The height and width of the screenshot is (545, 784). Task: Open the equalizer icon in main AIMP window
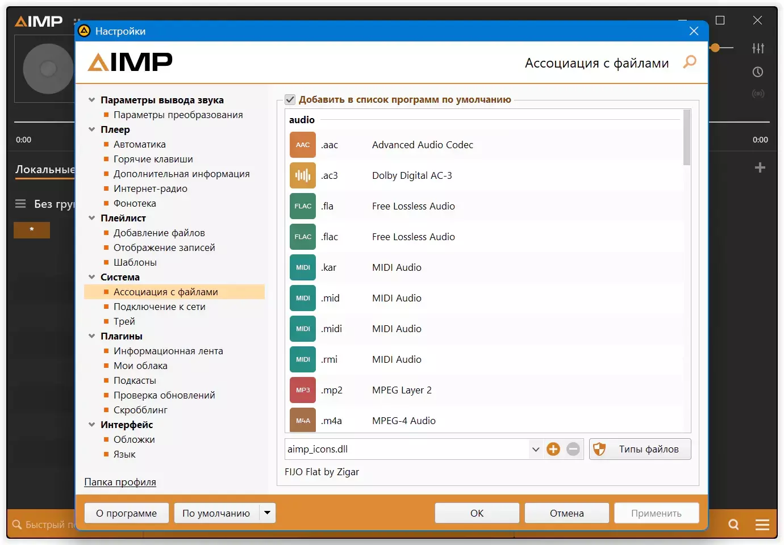758,48
